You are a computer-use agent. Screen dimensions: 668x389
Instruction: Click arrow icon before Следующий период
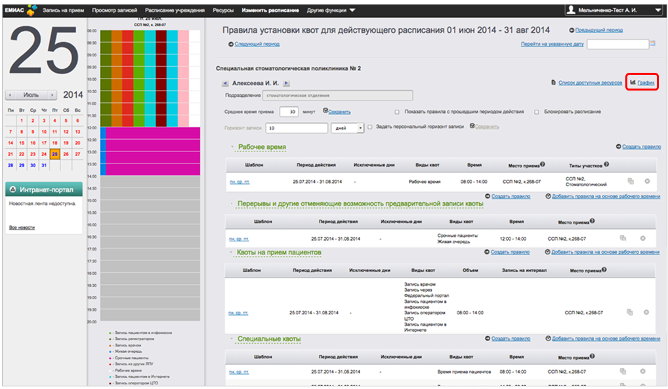231,45
